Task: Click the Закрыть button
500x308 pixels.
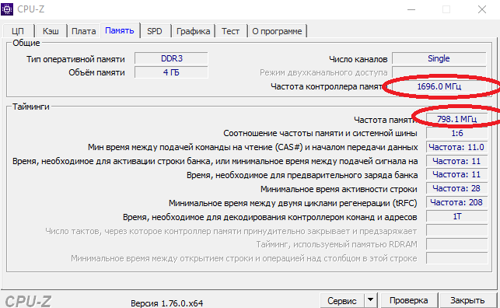Action: [x=467, y=301]
